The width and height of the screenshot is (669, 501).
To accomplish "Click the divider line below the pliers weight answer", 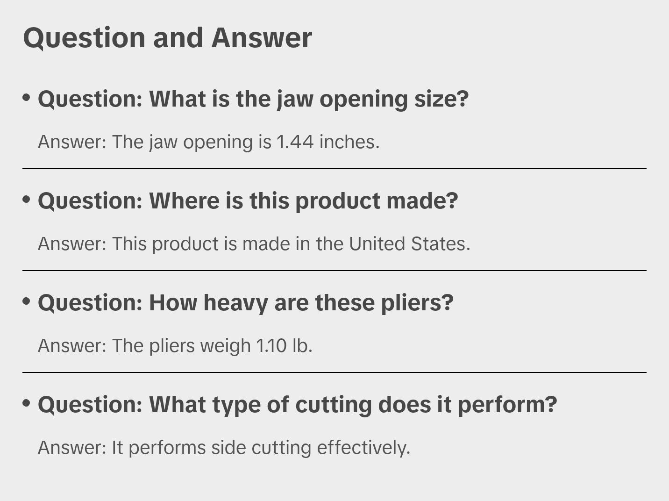I will coord(334,372).
